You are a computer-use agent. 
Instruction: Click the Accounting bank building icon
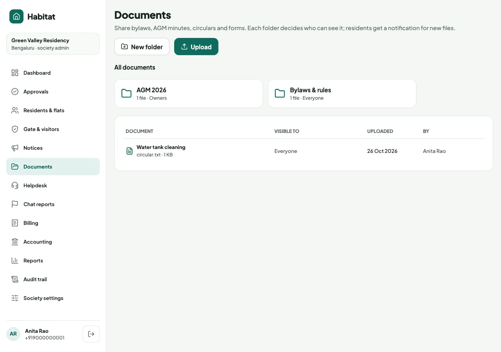pyautogui.click(x=15, y=242)
